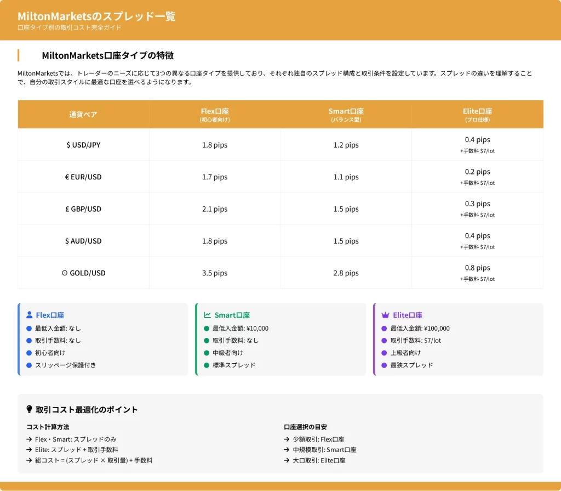Click the dollar icon in AUD/USD row
The height and width of the screenshot is (491, 561).
click(x=67, y=241)
